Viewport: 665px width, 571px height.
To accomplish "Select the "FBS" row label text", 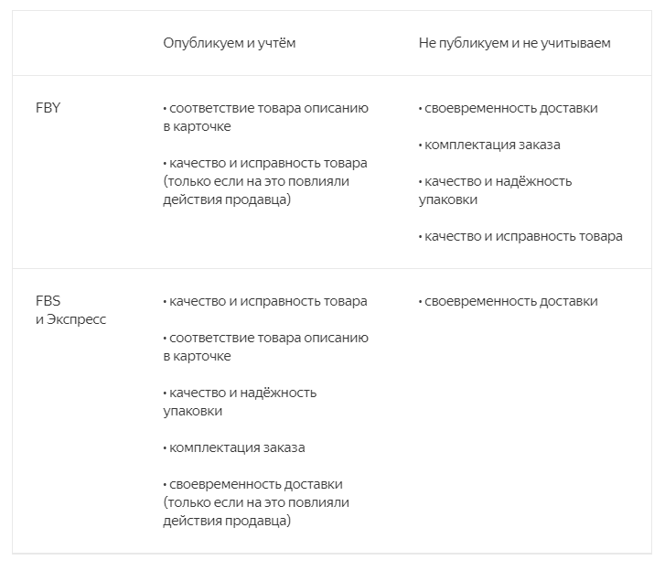I will [x=48, y=301].
